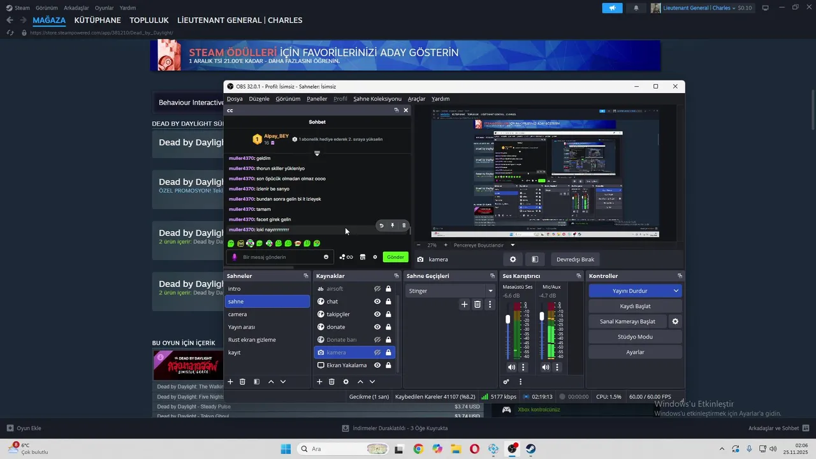Remove the Stinger transition with trash icon

click(477, 305)
